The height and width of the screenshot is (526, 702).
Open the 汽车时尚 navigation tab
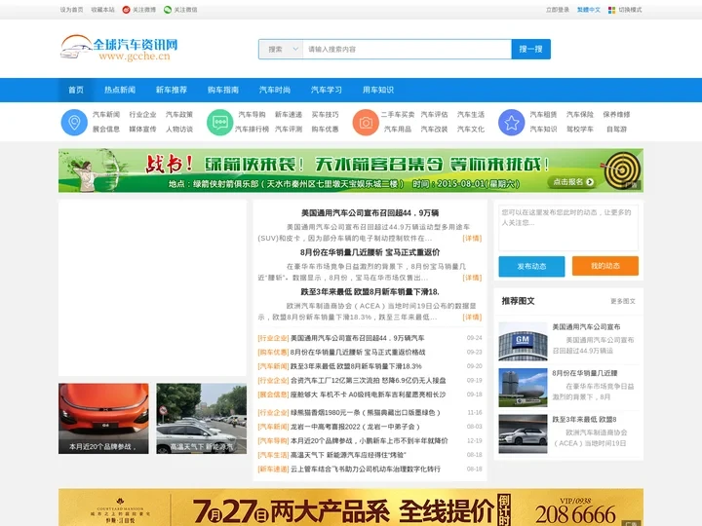[275, 90]
